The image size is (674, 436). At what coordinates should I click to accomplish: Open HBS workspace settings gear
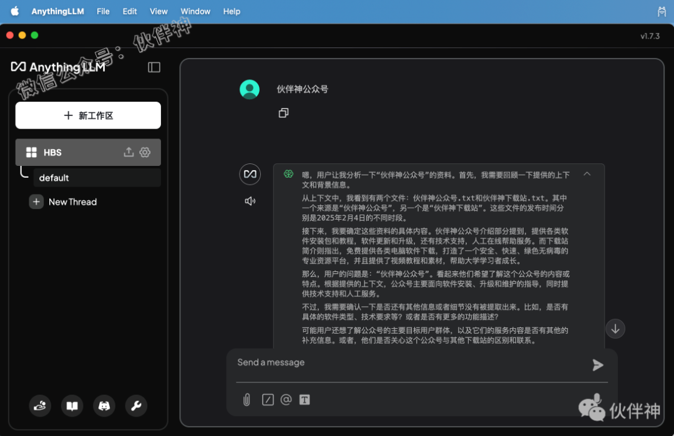pyautogui.click(x=145, y=152)
